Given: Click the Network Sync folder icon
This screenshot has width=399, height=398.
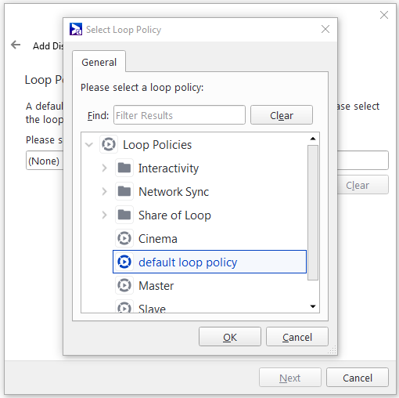Looking at the screenshot, I should [124, 191].
